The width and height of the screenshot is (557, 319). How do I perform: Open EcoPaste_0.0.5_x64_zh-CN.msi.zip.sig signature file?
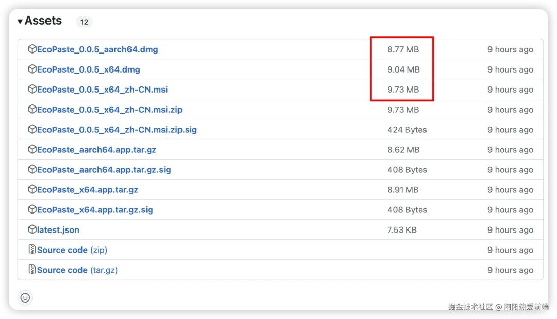[117, 130]
